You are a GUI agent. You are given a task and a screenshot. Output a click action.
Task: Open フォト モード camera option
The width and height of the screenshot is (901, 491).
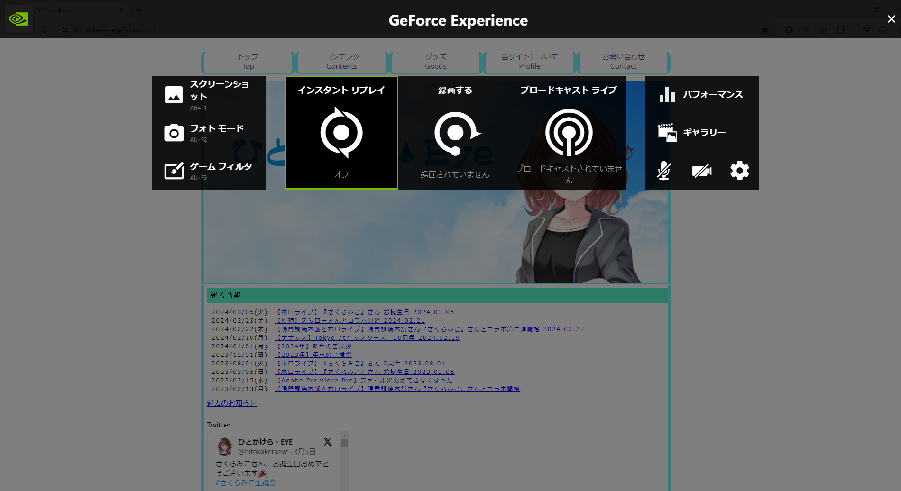[x=208, y=133]
